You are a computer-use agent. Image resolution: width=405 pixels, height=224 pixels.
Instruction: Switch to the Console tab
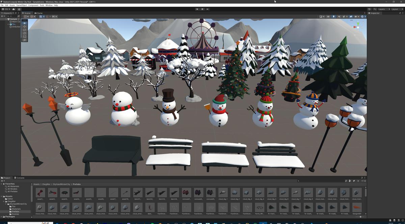point(19,178)
